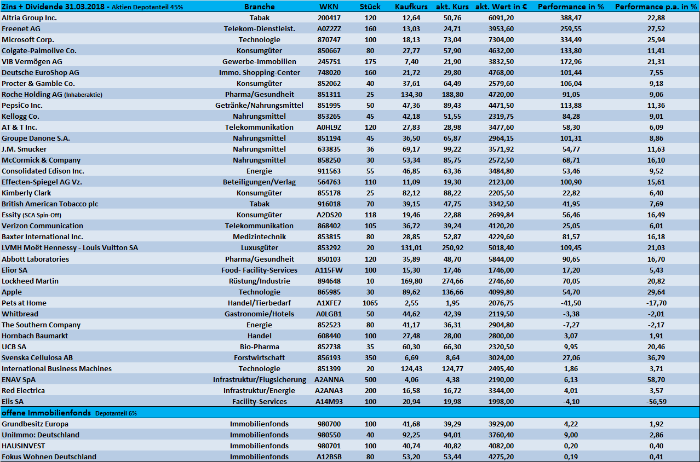This screenshot has height=462, width=700.
Task: Select WKN A2DS20 for Essity
Action: coord(329,215)
